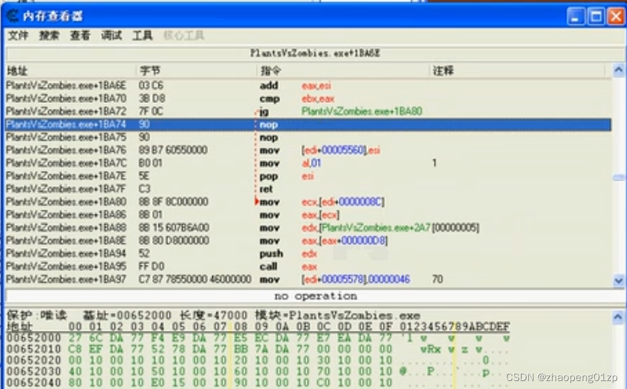Select mov eax,[ecx] row at +1BA86
Viewport: 627px width, 389px height.
pos(308,215)
